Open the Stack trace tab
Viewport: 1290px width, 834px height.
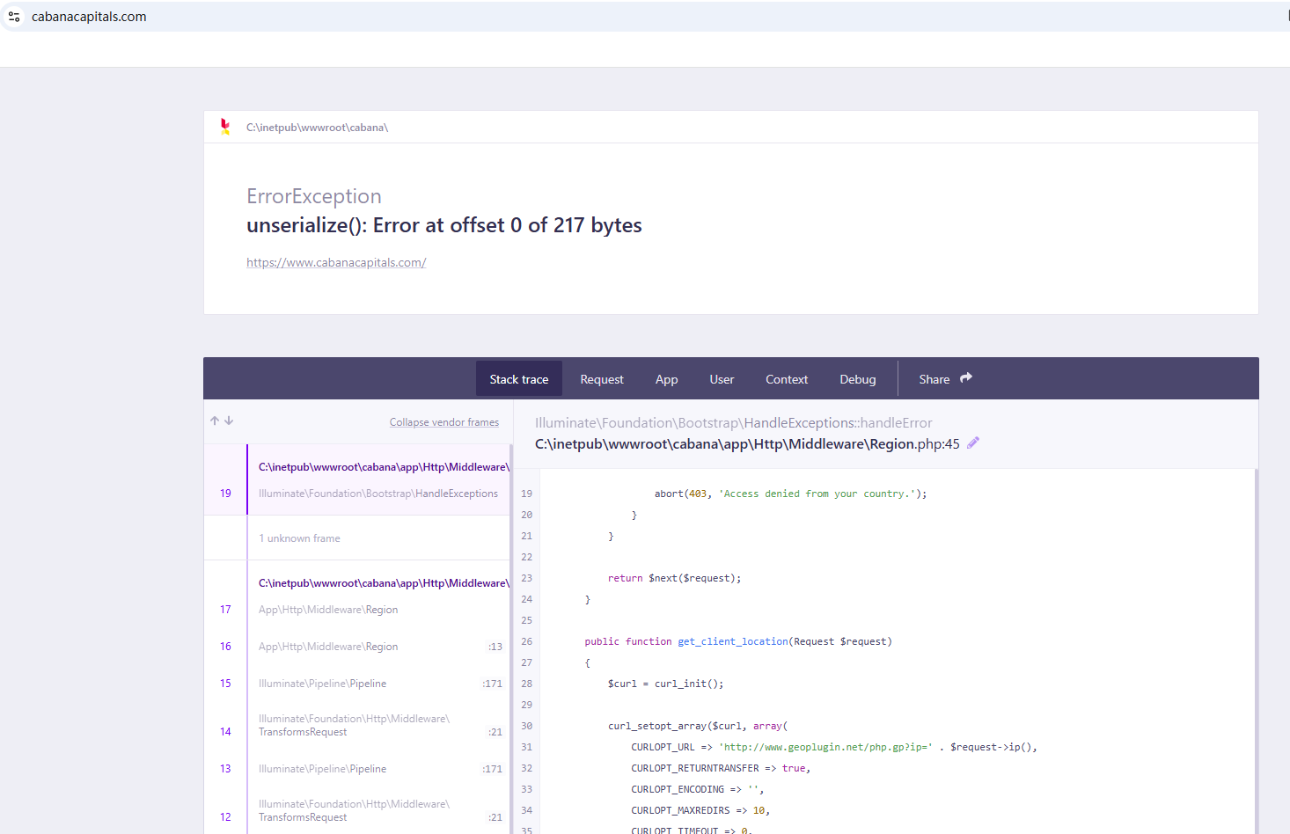(x=518, y=379)
